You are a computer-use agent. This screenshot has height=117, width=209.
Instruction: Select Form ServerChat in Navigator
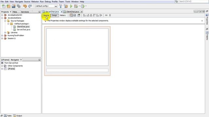pos(11,63)
